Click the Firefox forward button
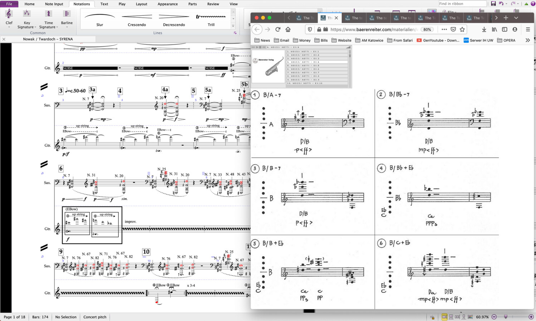Viewport: 536px width, 321px height. point(267,29)
